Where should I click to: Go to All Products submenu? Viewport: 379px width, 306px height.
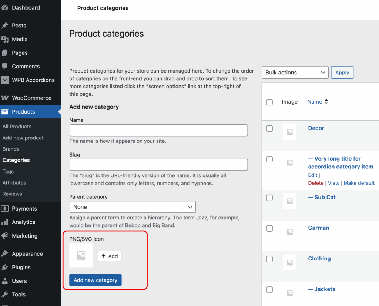[17, 127]
